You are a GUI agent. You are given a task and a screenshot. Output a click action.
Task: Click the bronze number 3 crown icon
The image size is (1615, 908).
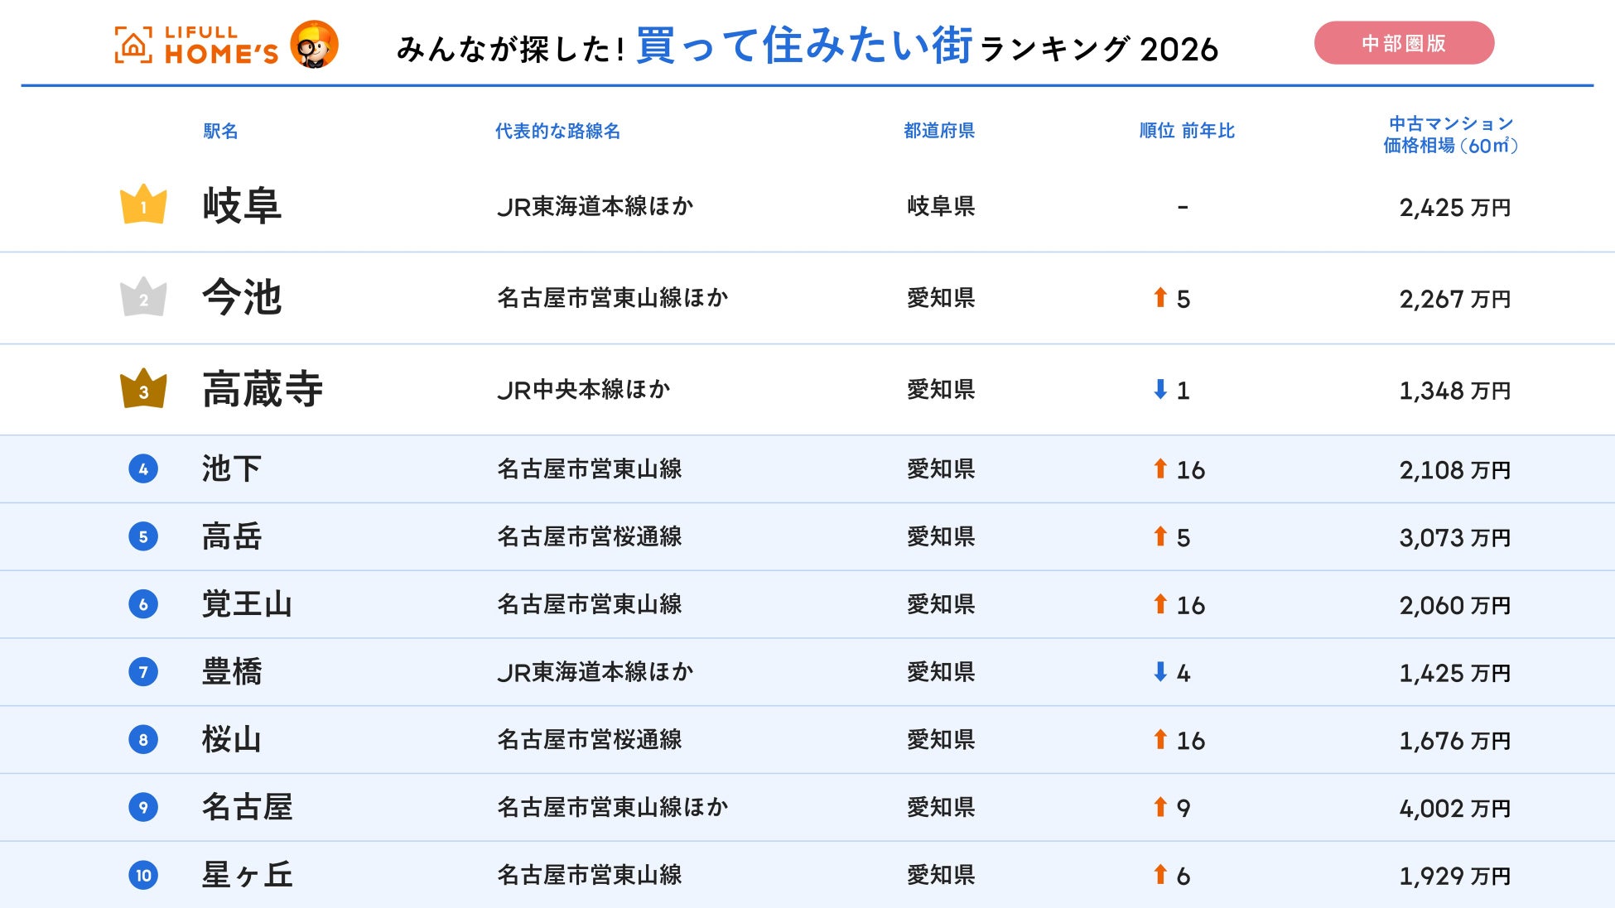(x=143, y=389)
